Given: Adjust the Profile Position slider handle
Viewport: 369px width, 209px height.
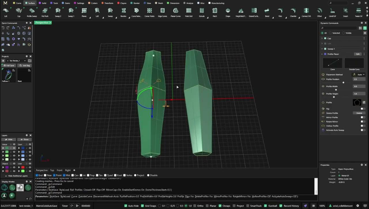Looking at the screenshot, I should (x=343, y=83).
